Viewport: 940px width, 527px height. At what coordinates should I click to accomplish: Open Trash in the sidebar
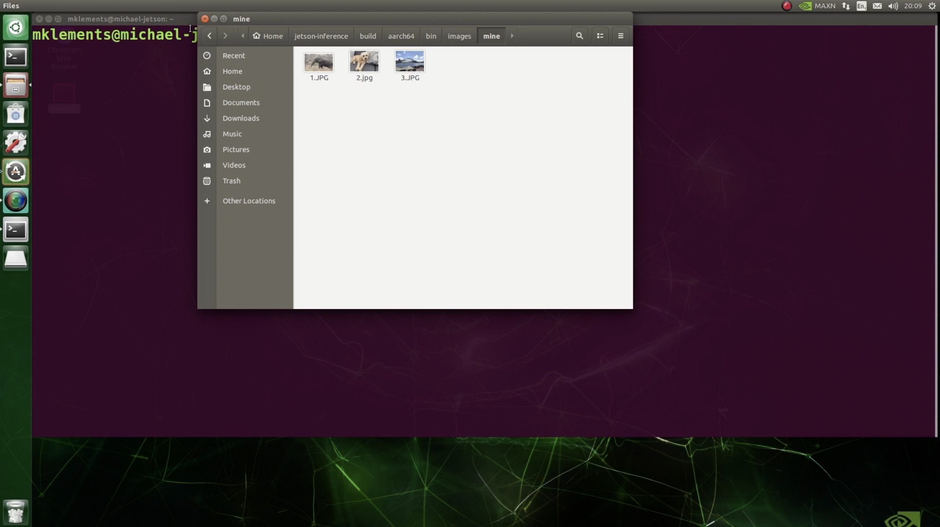pyautogui.click(x=231, y=181)
